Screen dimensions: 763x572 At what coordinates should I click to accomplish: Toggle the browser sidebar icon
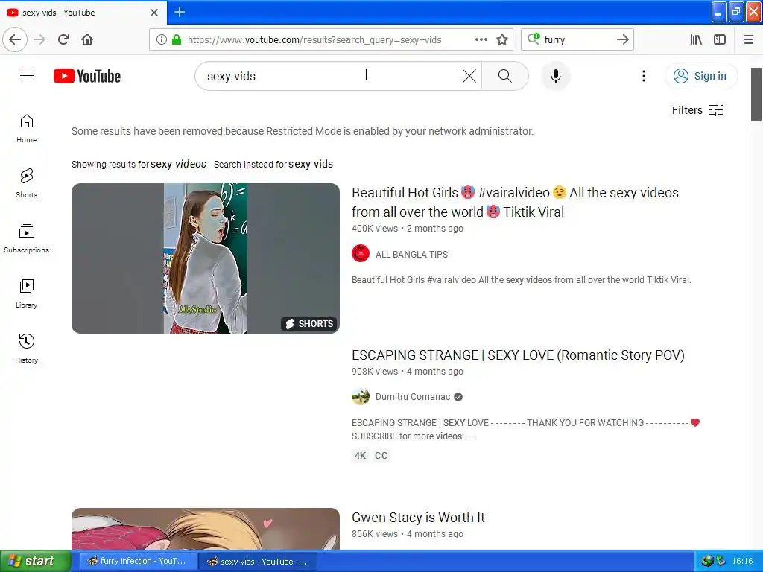(720, 39)
